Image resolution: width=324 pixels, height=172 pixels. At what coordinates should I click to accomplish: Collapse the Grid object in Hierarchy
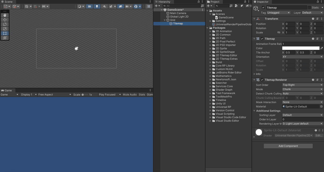click(164, 20)
